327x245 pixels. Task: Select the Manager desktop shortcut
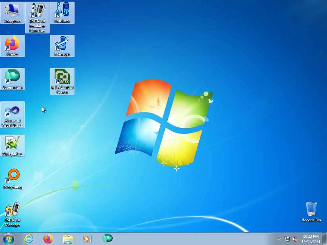62,46
